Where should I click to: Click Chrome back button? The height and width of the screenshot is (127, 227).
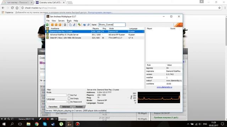point(3,8)
